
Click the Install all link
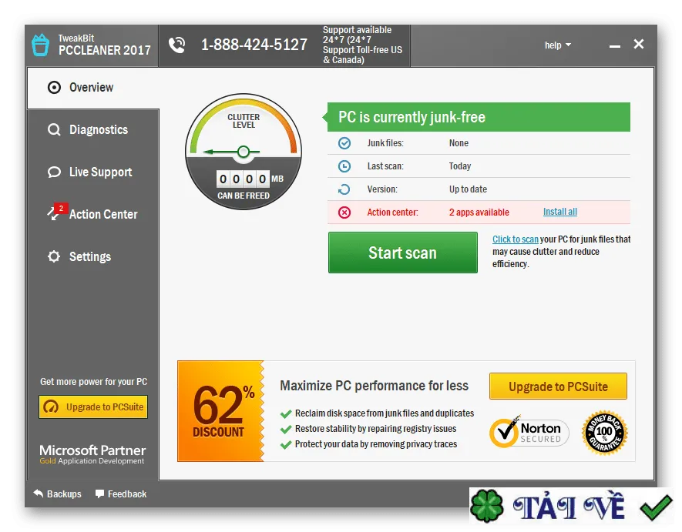pos(559,212)
